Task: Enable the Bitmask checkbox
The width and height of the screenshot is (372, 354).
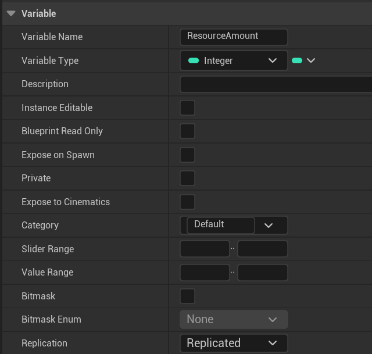Action: (187, 296)
